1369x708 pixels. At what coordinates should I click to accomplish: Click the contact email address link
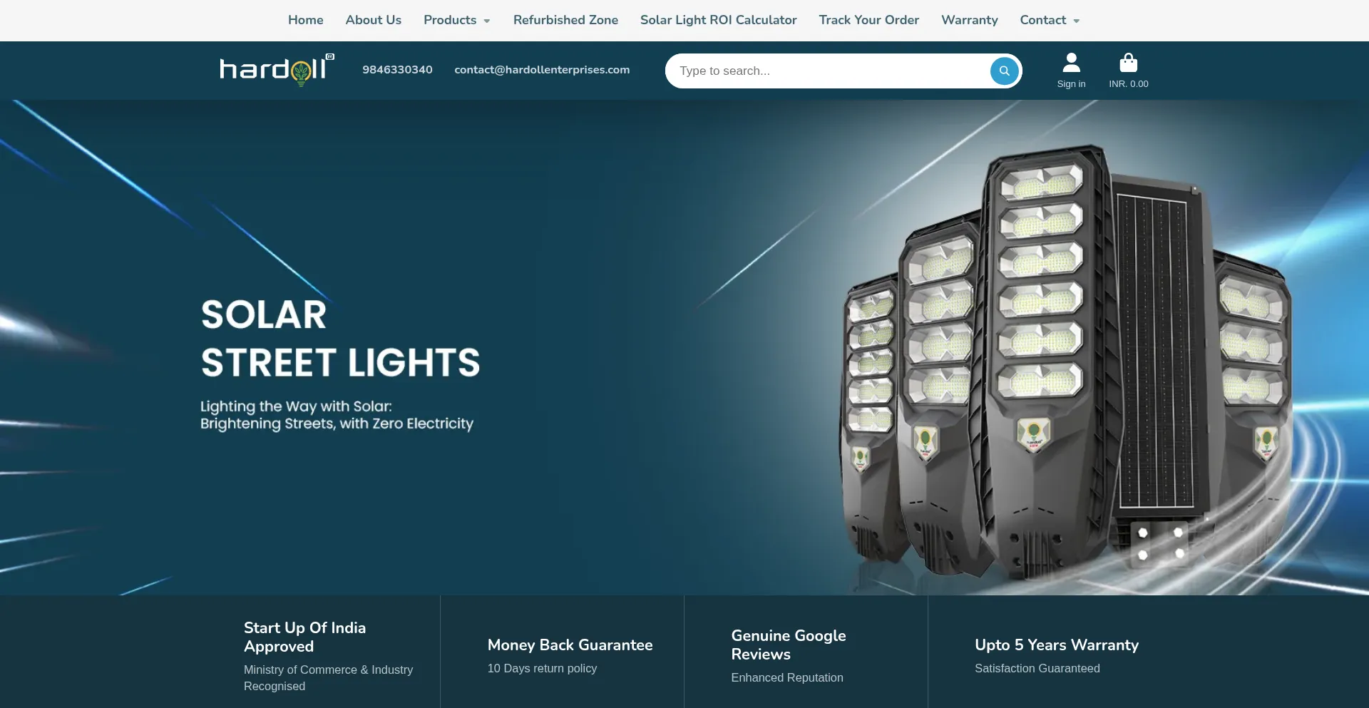click(x=542, y=70)
